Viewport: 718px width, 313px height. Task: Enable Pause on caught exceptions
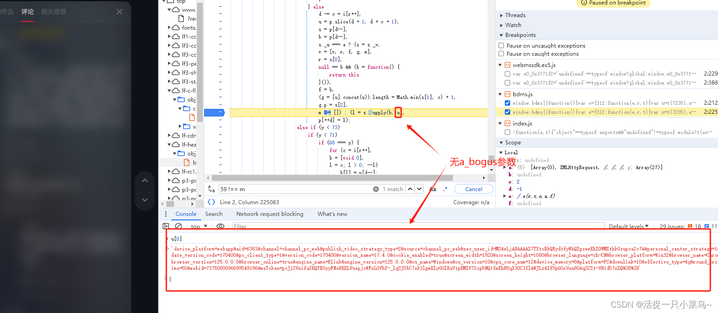pos(501,54)
